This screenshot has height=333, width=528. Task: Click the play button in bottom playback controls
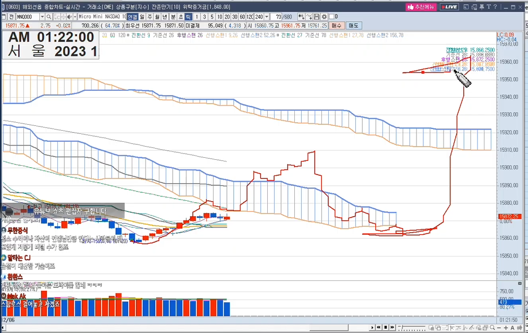[372, 327]
